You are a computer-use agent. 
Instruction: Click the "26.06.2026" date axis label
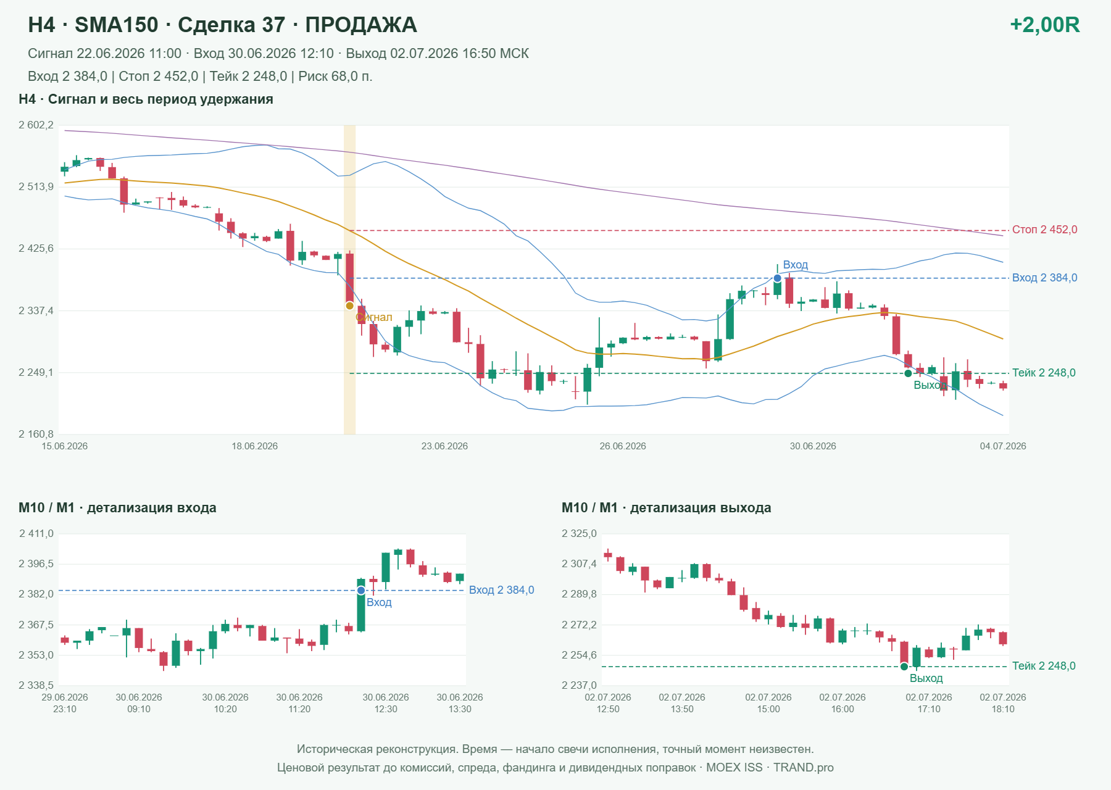tap(623, 446)
